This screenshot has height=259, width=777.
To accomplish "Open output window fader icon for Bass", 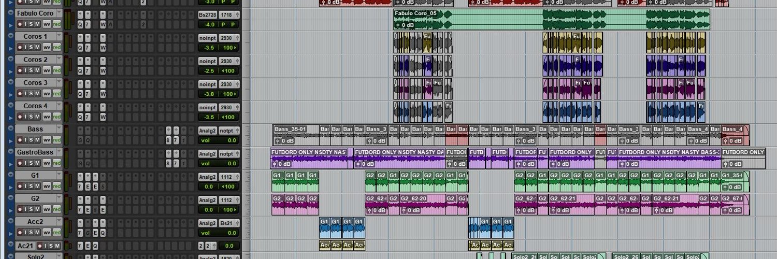I will click(237, 130).
